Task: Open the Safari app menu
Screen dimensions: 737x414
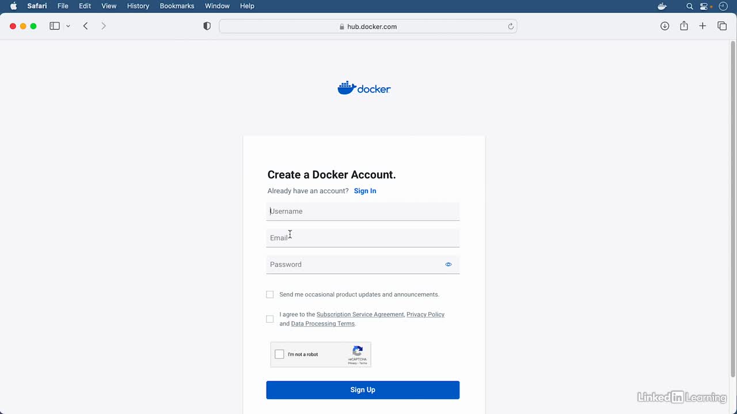Action: click(37, 6)
